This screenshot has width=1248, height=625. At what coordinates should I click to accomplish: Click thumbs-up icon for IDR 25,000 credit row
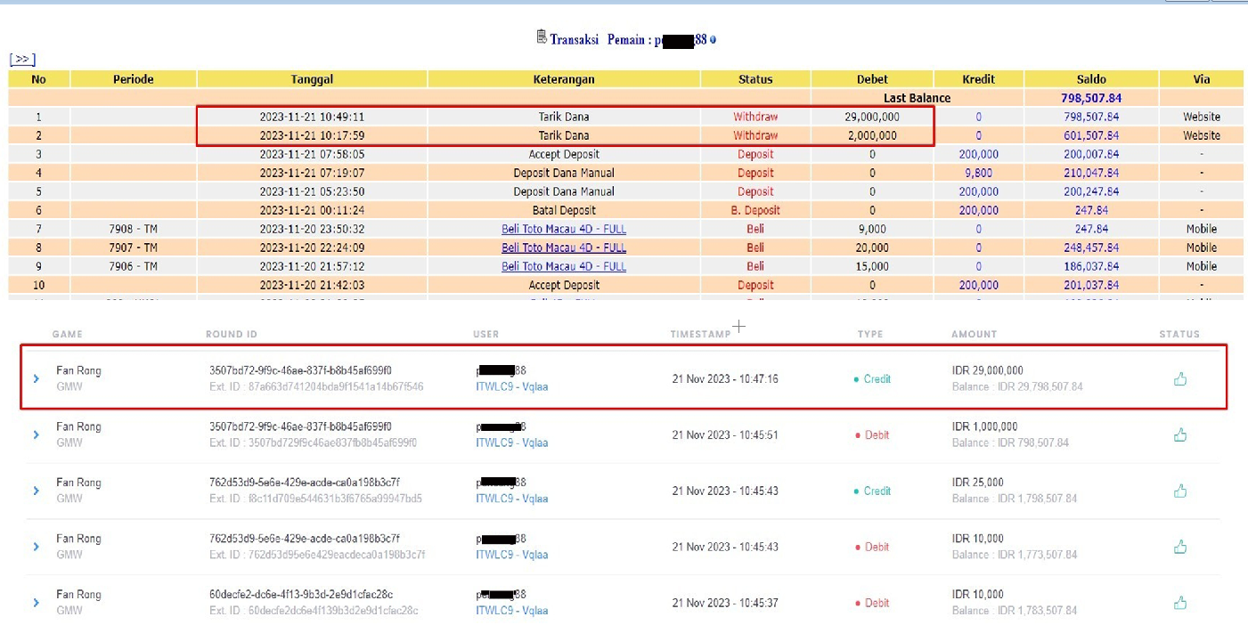(1180, 491)
